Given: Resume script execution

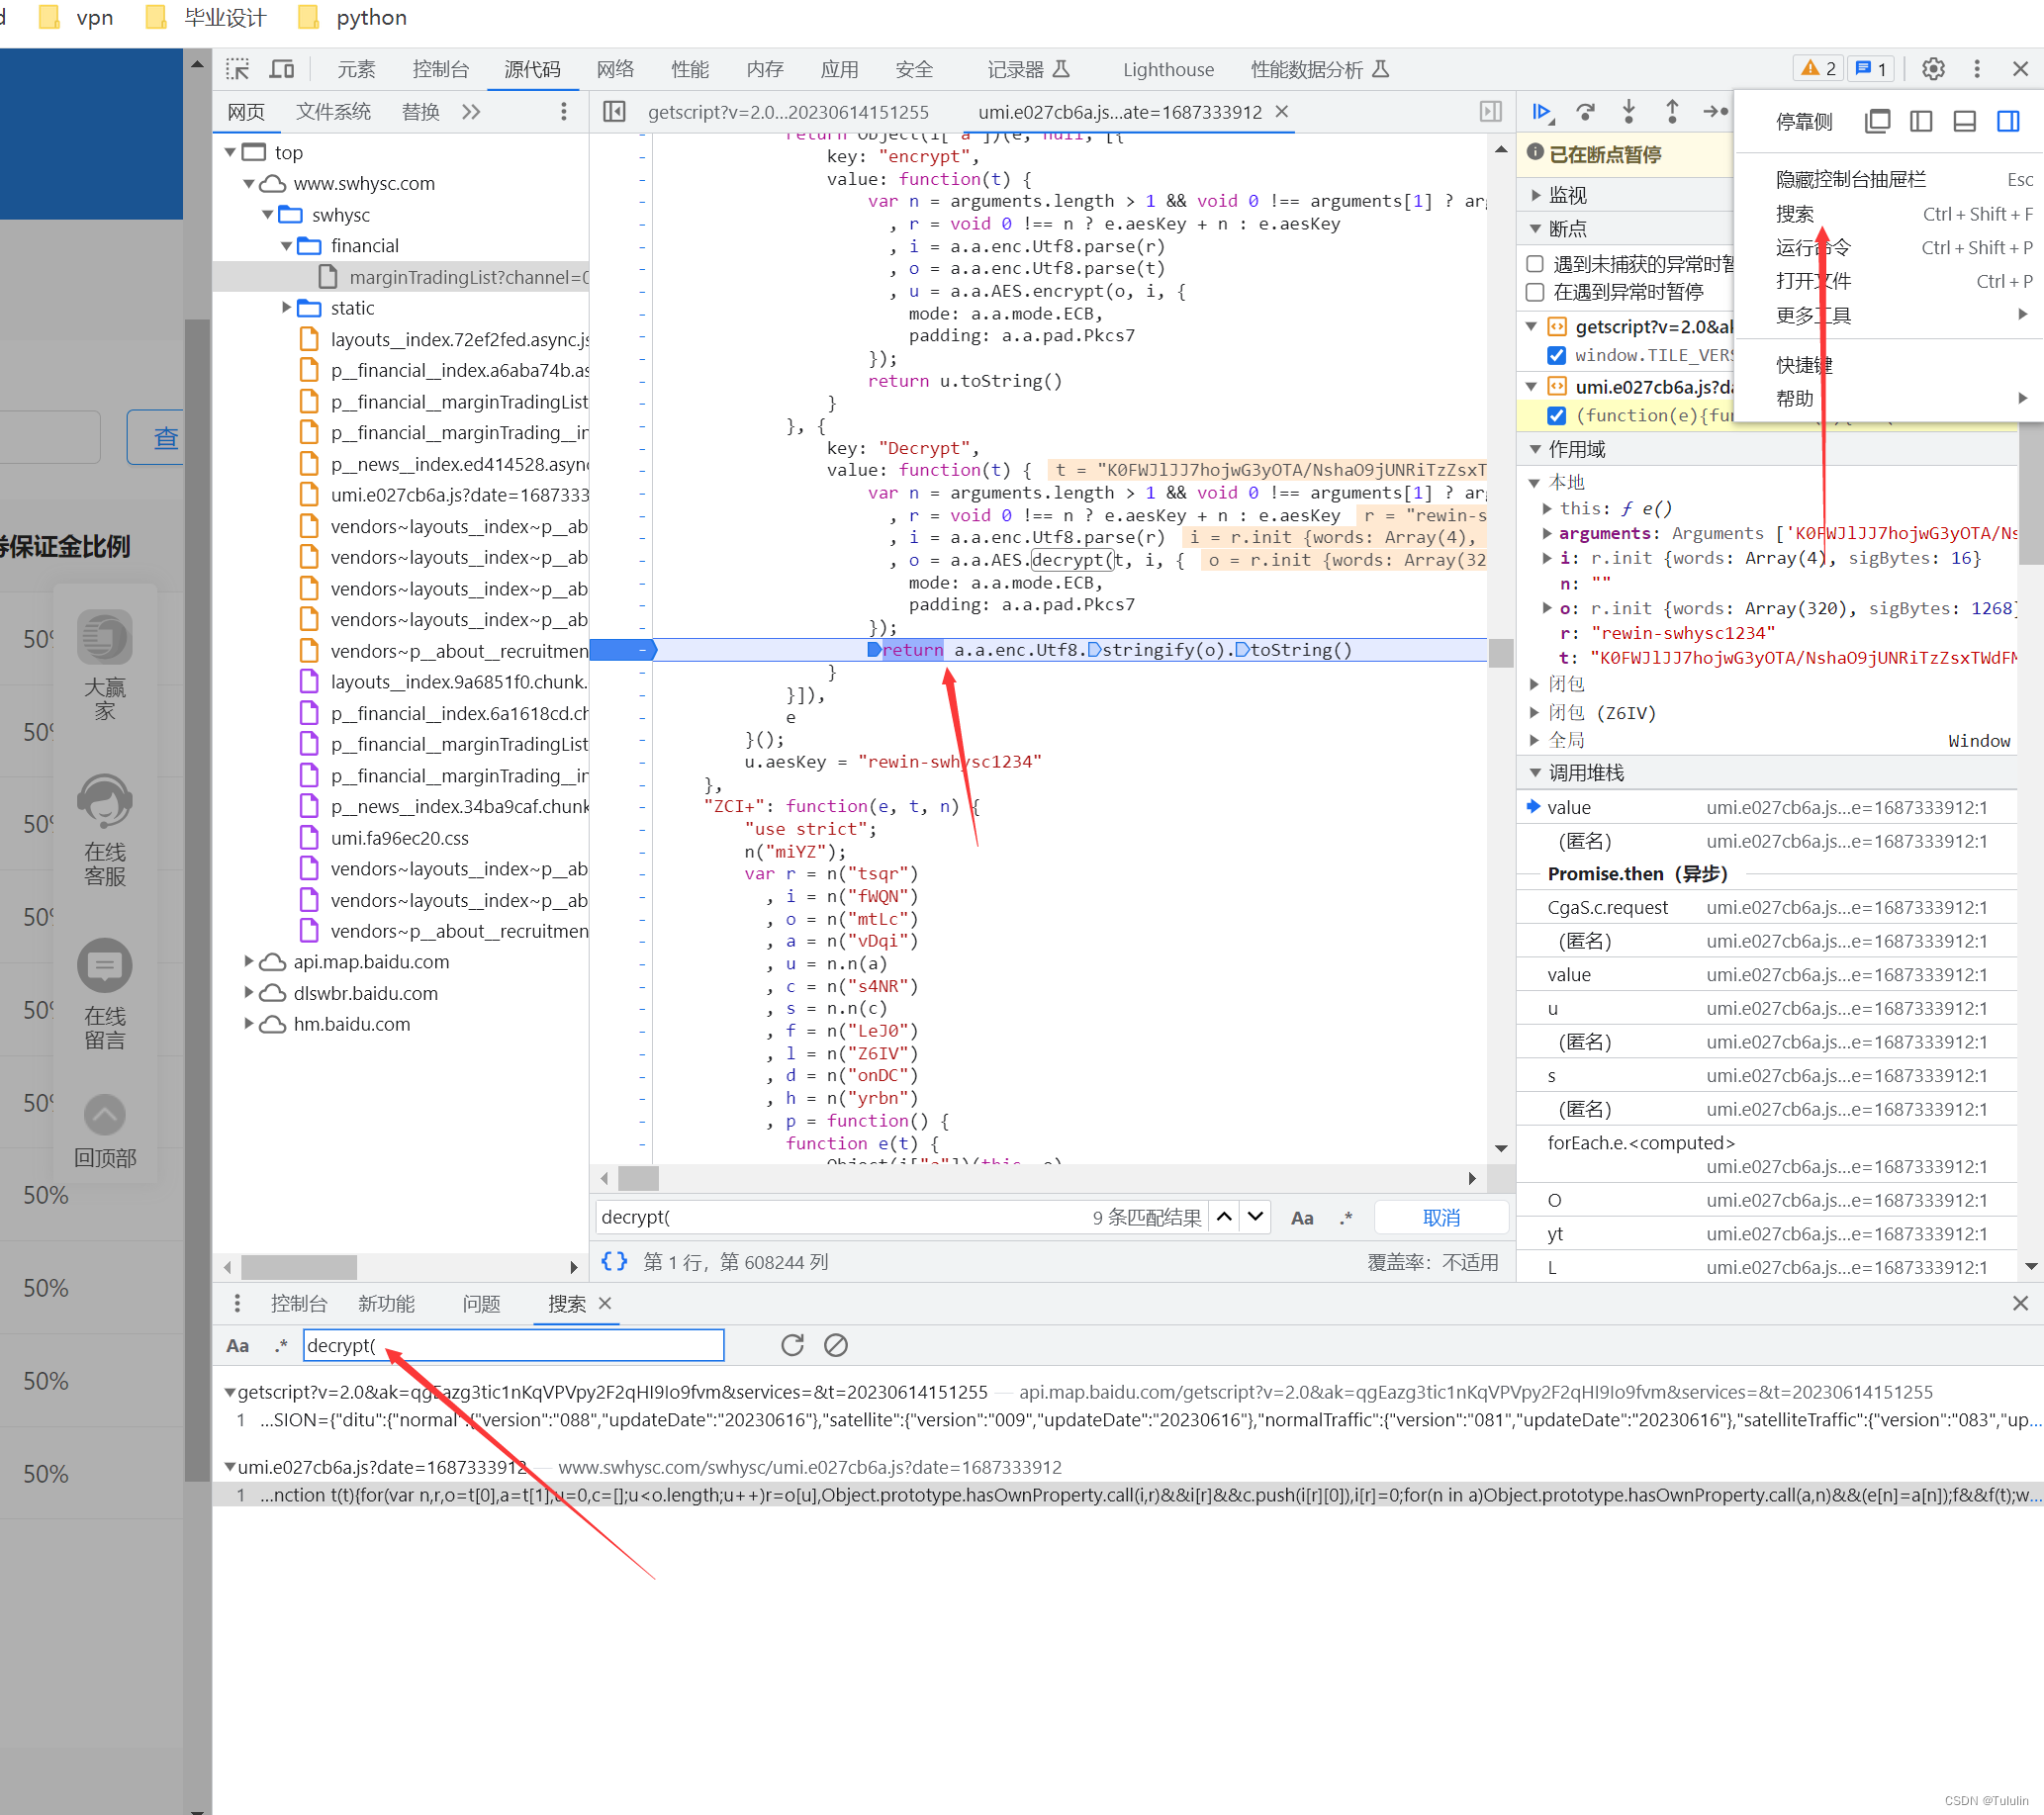Looking at the screenshot, I should [x=1542, y=112].
